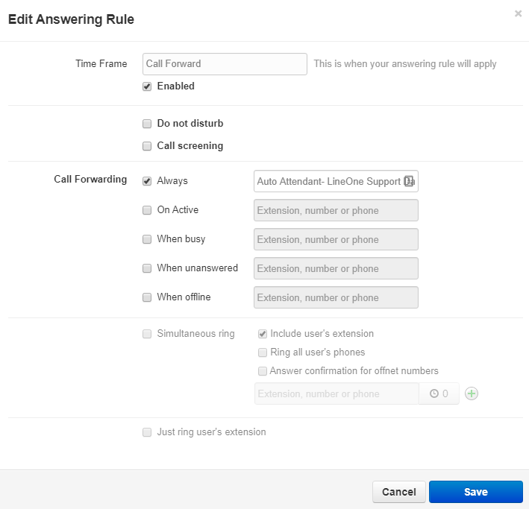Image resolution: width=529 pixels, height=509 pixels.
Task: Toggle Ring all user's phones checkbox
Action: pos(263,352)
